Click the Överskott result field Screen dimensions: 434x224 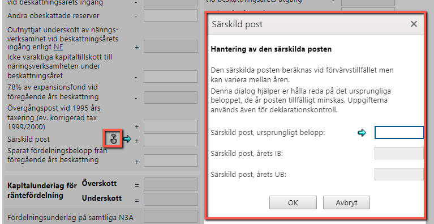pyautogui.click(x=170, y=184)
